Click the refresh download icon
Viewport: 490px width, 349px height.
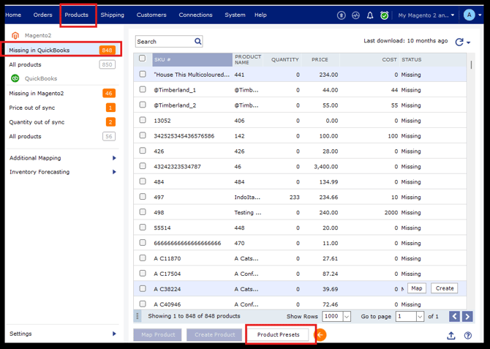(x=459, y=42)
